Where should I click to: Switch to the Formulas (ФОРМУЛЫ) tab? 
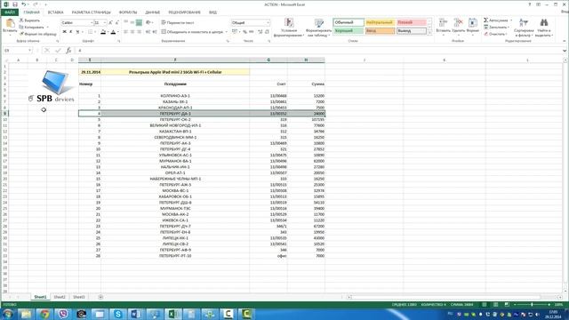coord(128,12)
